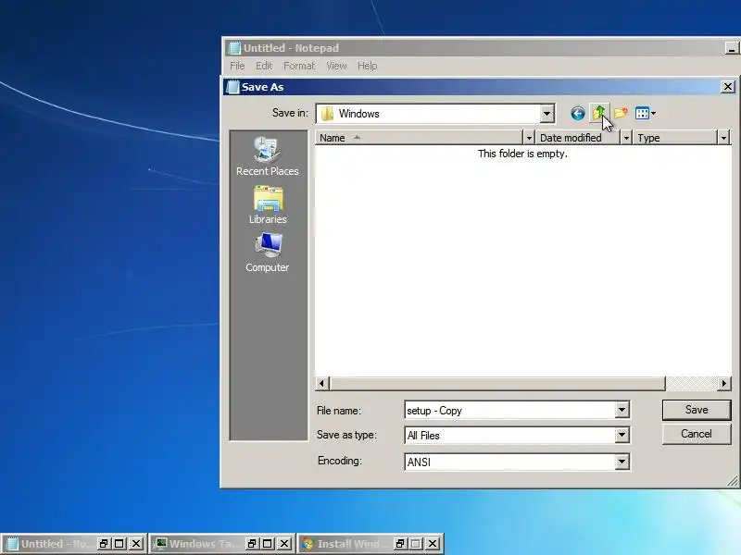This screenshot has width=741, height=555.
Task: Click the horizontal scrollbar thumb in file list
Action: coord(497,384)
